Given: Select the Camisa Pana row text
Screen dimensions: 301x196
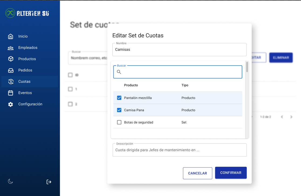Looking at the screenshot, I should coord(134,110).
